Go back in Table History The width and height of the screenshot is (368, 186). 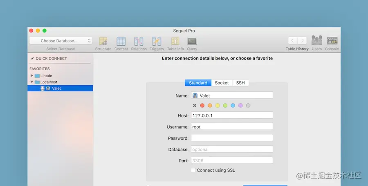pos(293,40)
